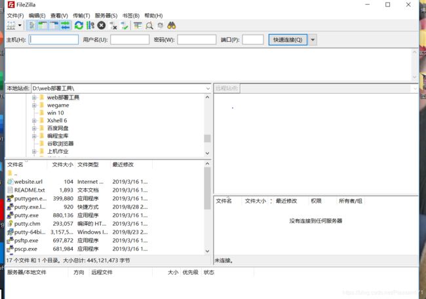Click the reconnect to last server icon
Image resolution: width=426 pixels, height=299 pixels.
pyautogui.click(x=125, y=26)
